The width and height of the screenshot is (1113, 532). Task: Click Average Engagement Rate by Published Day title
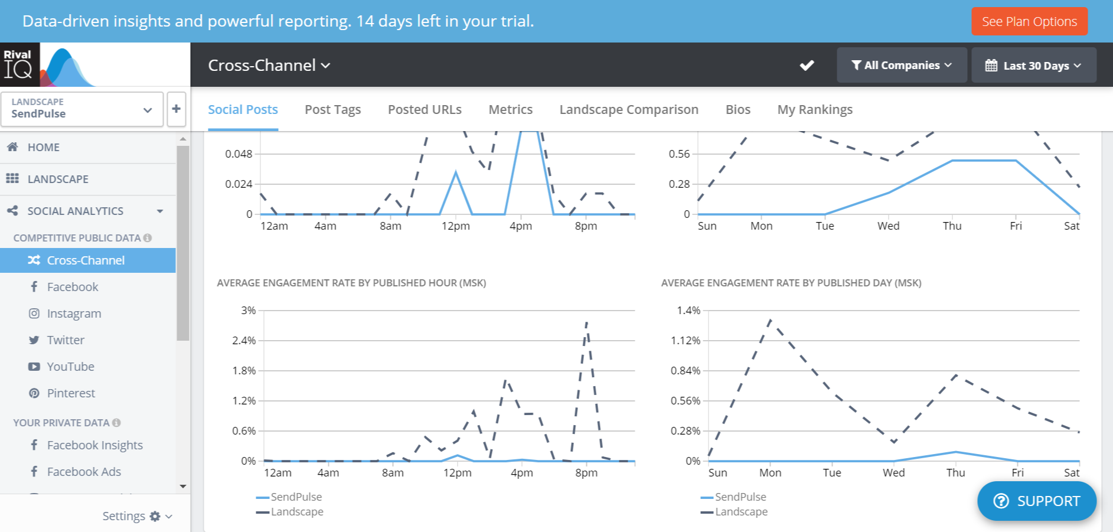tap(791, 283)
